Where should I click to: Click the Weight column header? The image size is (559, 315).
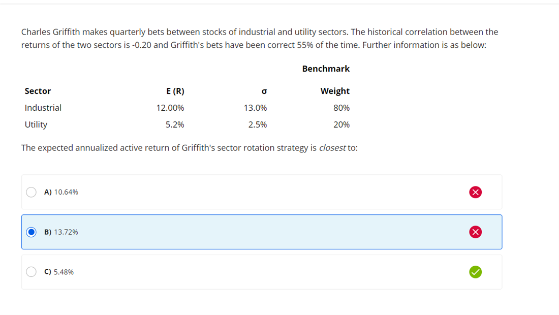335,91
